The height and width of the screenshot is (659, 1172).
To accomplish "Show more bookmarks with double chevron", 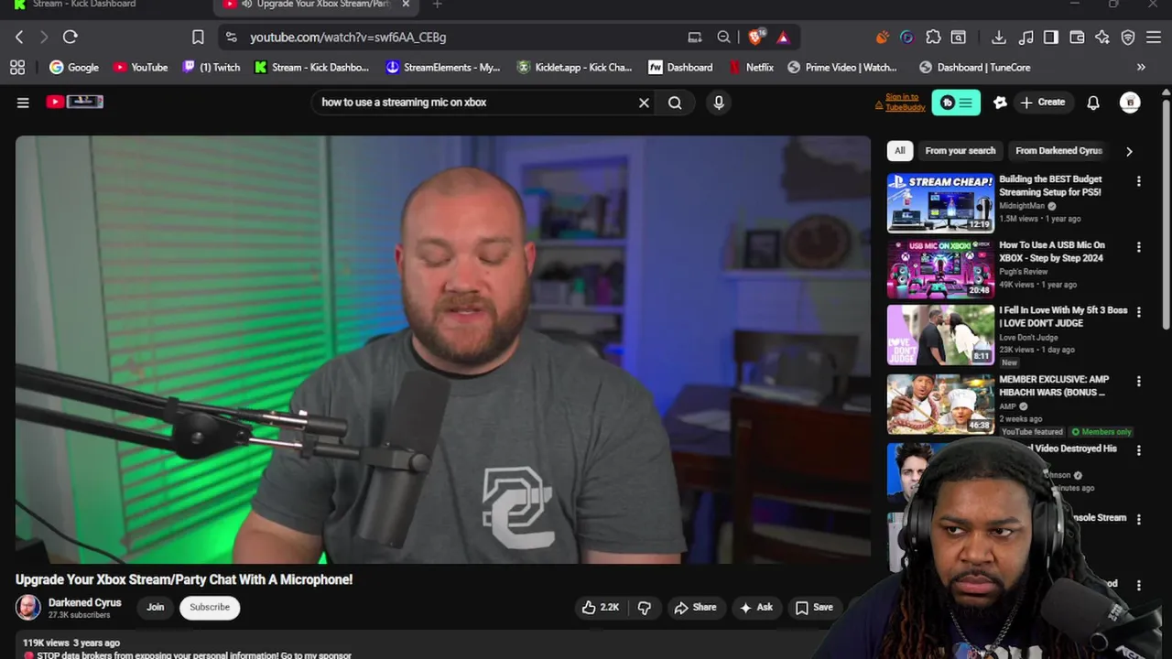I will pos(1141,67).
